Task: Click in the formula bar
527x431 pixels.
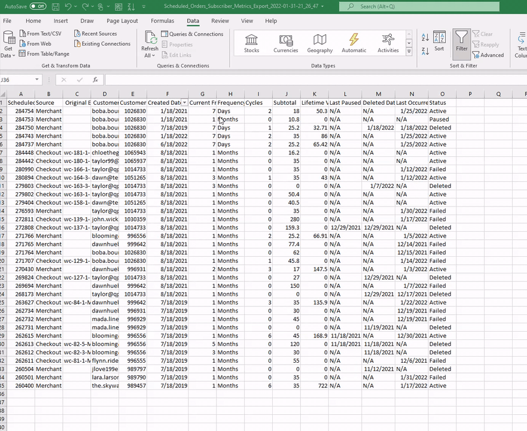Action: coord(316,80)
